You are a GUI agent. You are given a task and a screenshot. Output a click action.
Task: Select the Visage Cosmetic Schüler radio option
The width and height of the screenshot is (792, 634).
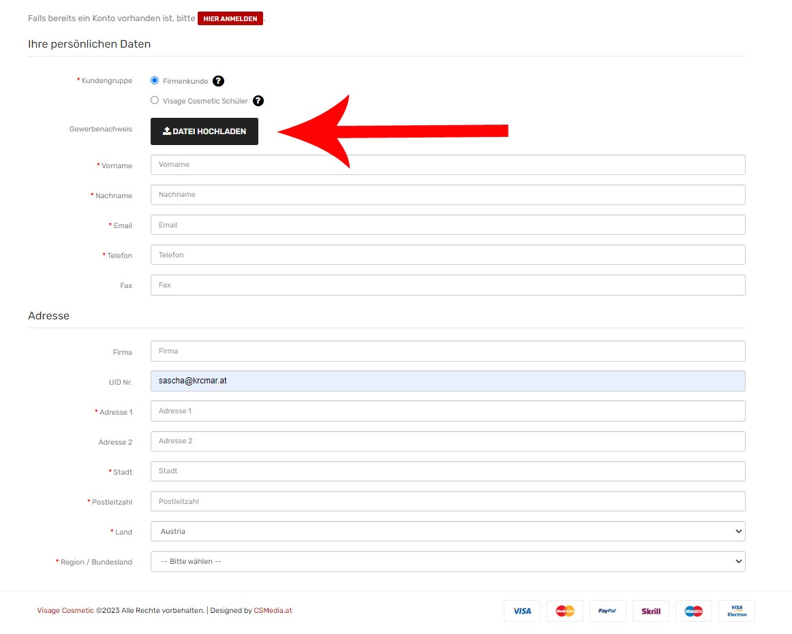(155, 100)
